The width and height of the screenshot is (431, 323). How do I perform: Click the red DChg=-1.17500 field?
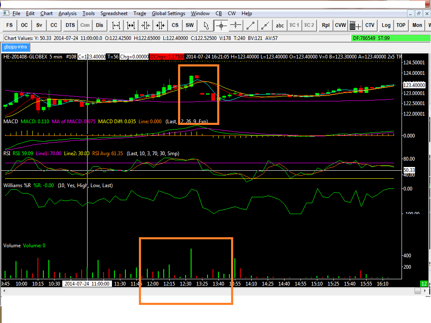point(167,57)
